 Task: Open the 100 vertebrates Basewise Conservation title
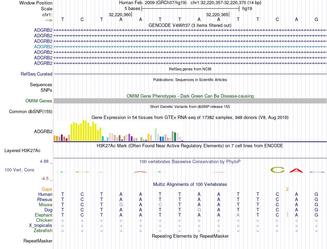[x=190, y=161]
